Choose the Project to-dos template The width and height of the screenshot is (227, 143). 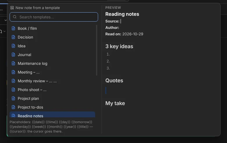[52, 107]
